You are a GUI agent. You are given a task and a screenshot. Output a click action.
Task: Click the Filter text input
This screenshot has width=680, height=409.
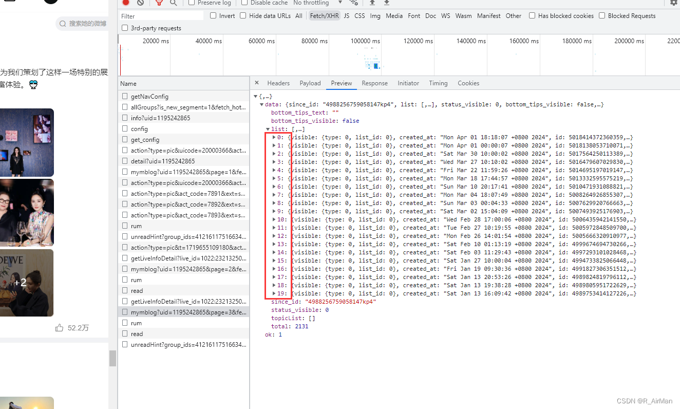[162, 16]
